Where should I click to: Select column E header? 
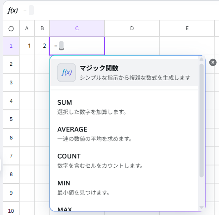[187, 28]
